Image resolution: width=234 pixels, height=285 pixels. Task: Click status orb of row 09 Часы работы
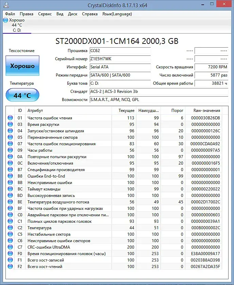pos(10,150)
